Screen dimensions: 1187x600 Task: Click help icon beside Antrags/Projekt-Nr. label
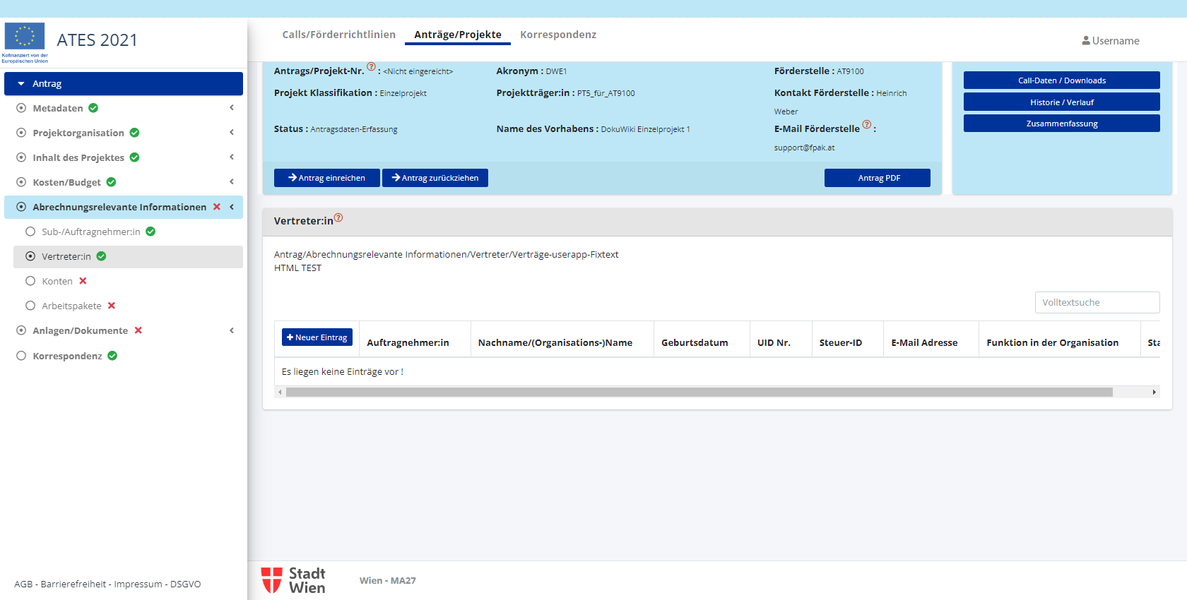(x=371, y=67)
